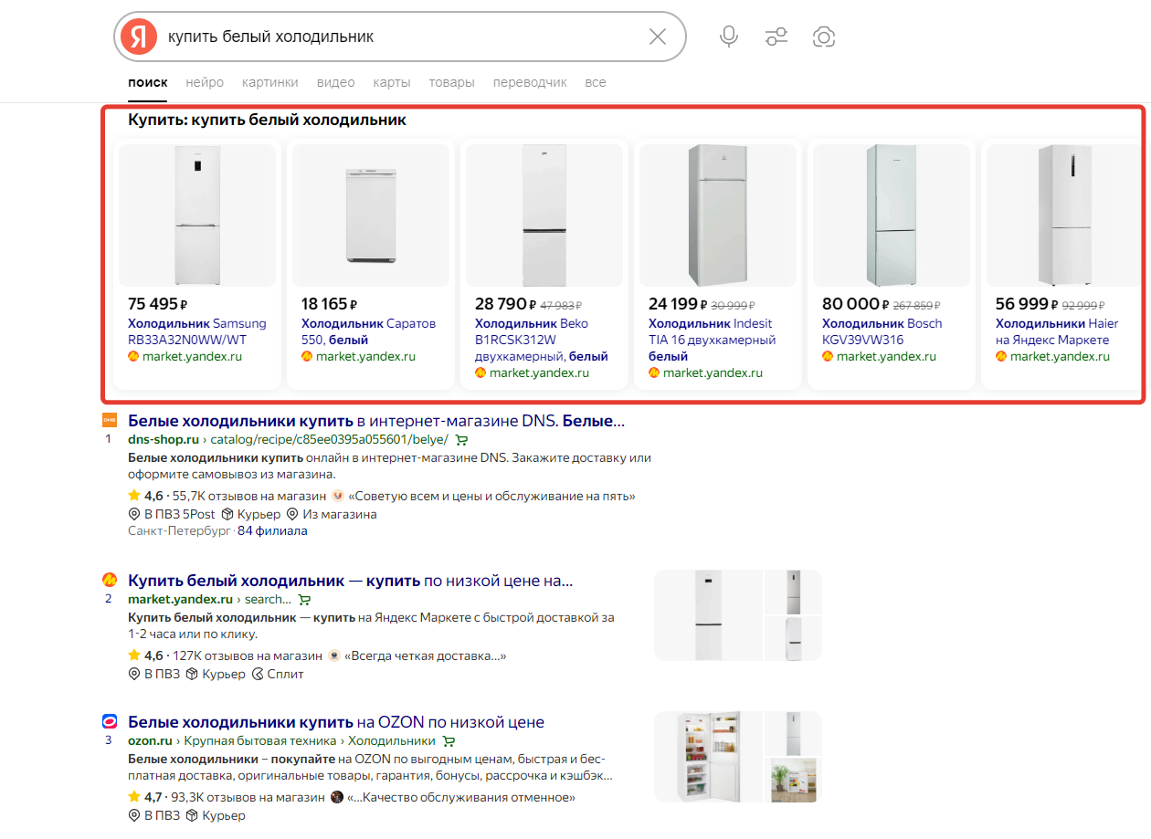Switch to the картинки tab
This screenshot has height=839, width=1151.
[x=270, y=82]
